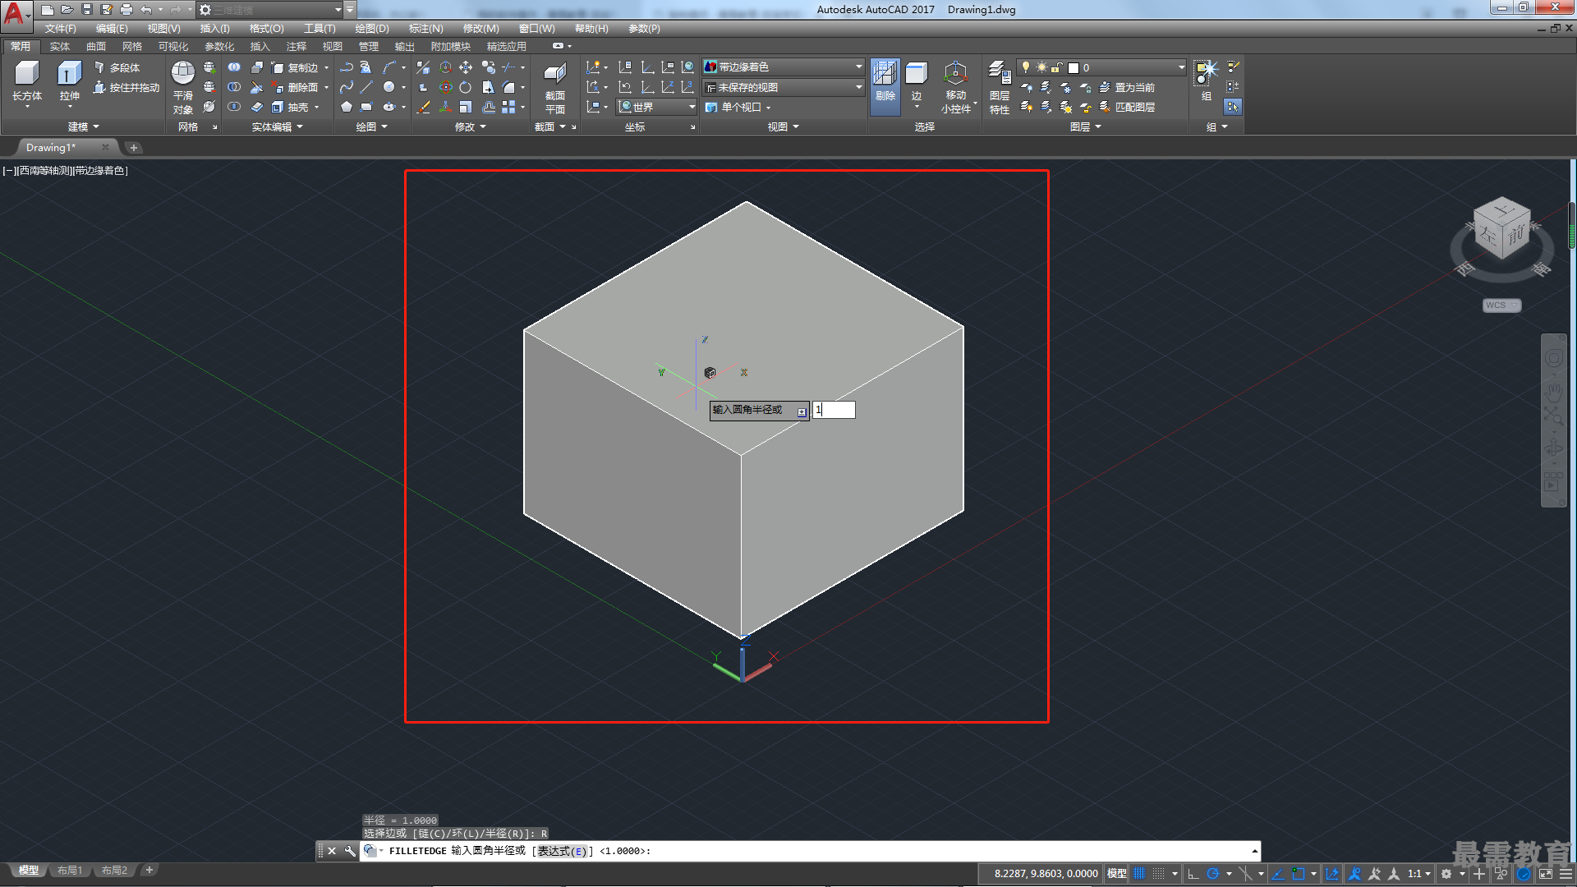This screenshot has width=1577, height=887.
Task: Click the 置为当前 make current layer
Action: click(x=1126, y=87)
